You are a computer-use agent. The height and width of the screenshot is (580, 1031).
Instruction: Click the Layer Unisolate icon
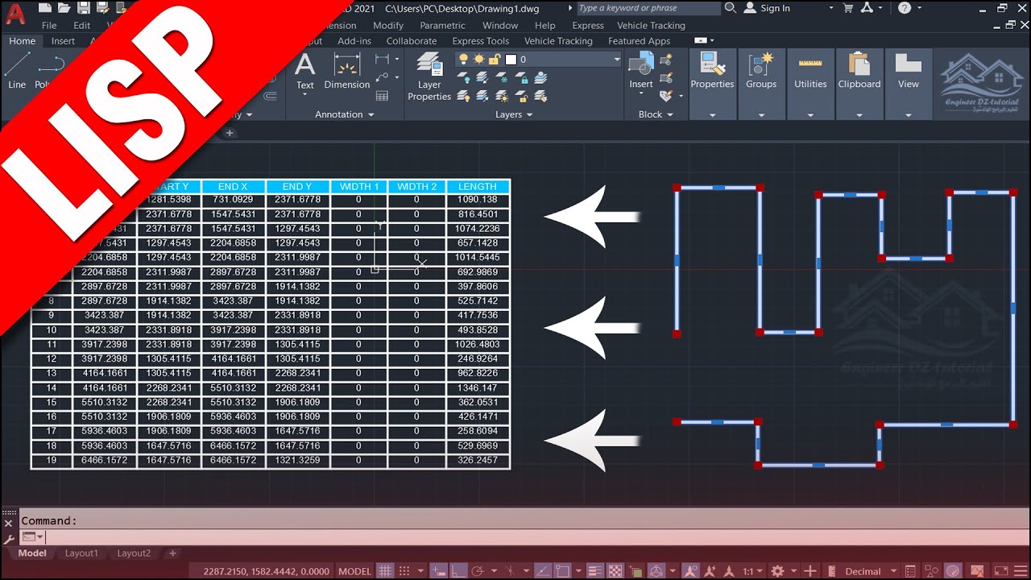(x=482, y=96)
